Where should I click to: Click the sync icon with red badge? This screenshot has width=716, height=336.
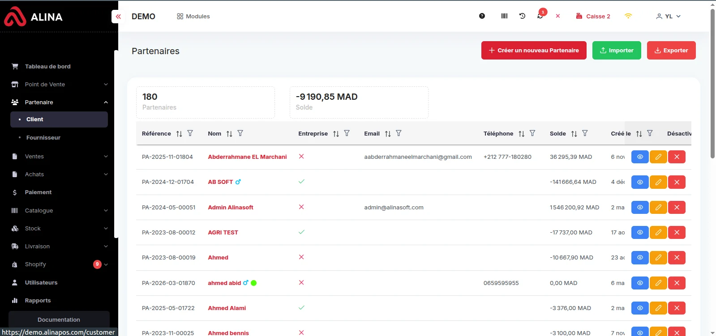pyautogui.click(x=540, y=15)
